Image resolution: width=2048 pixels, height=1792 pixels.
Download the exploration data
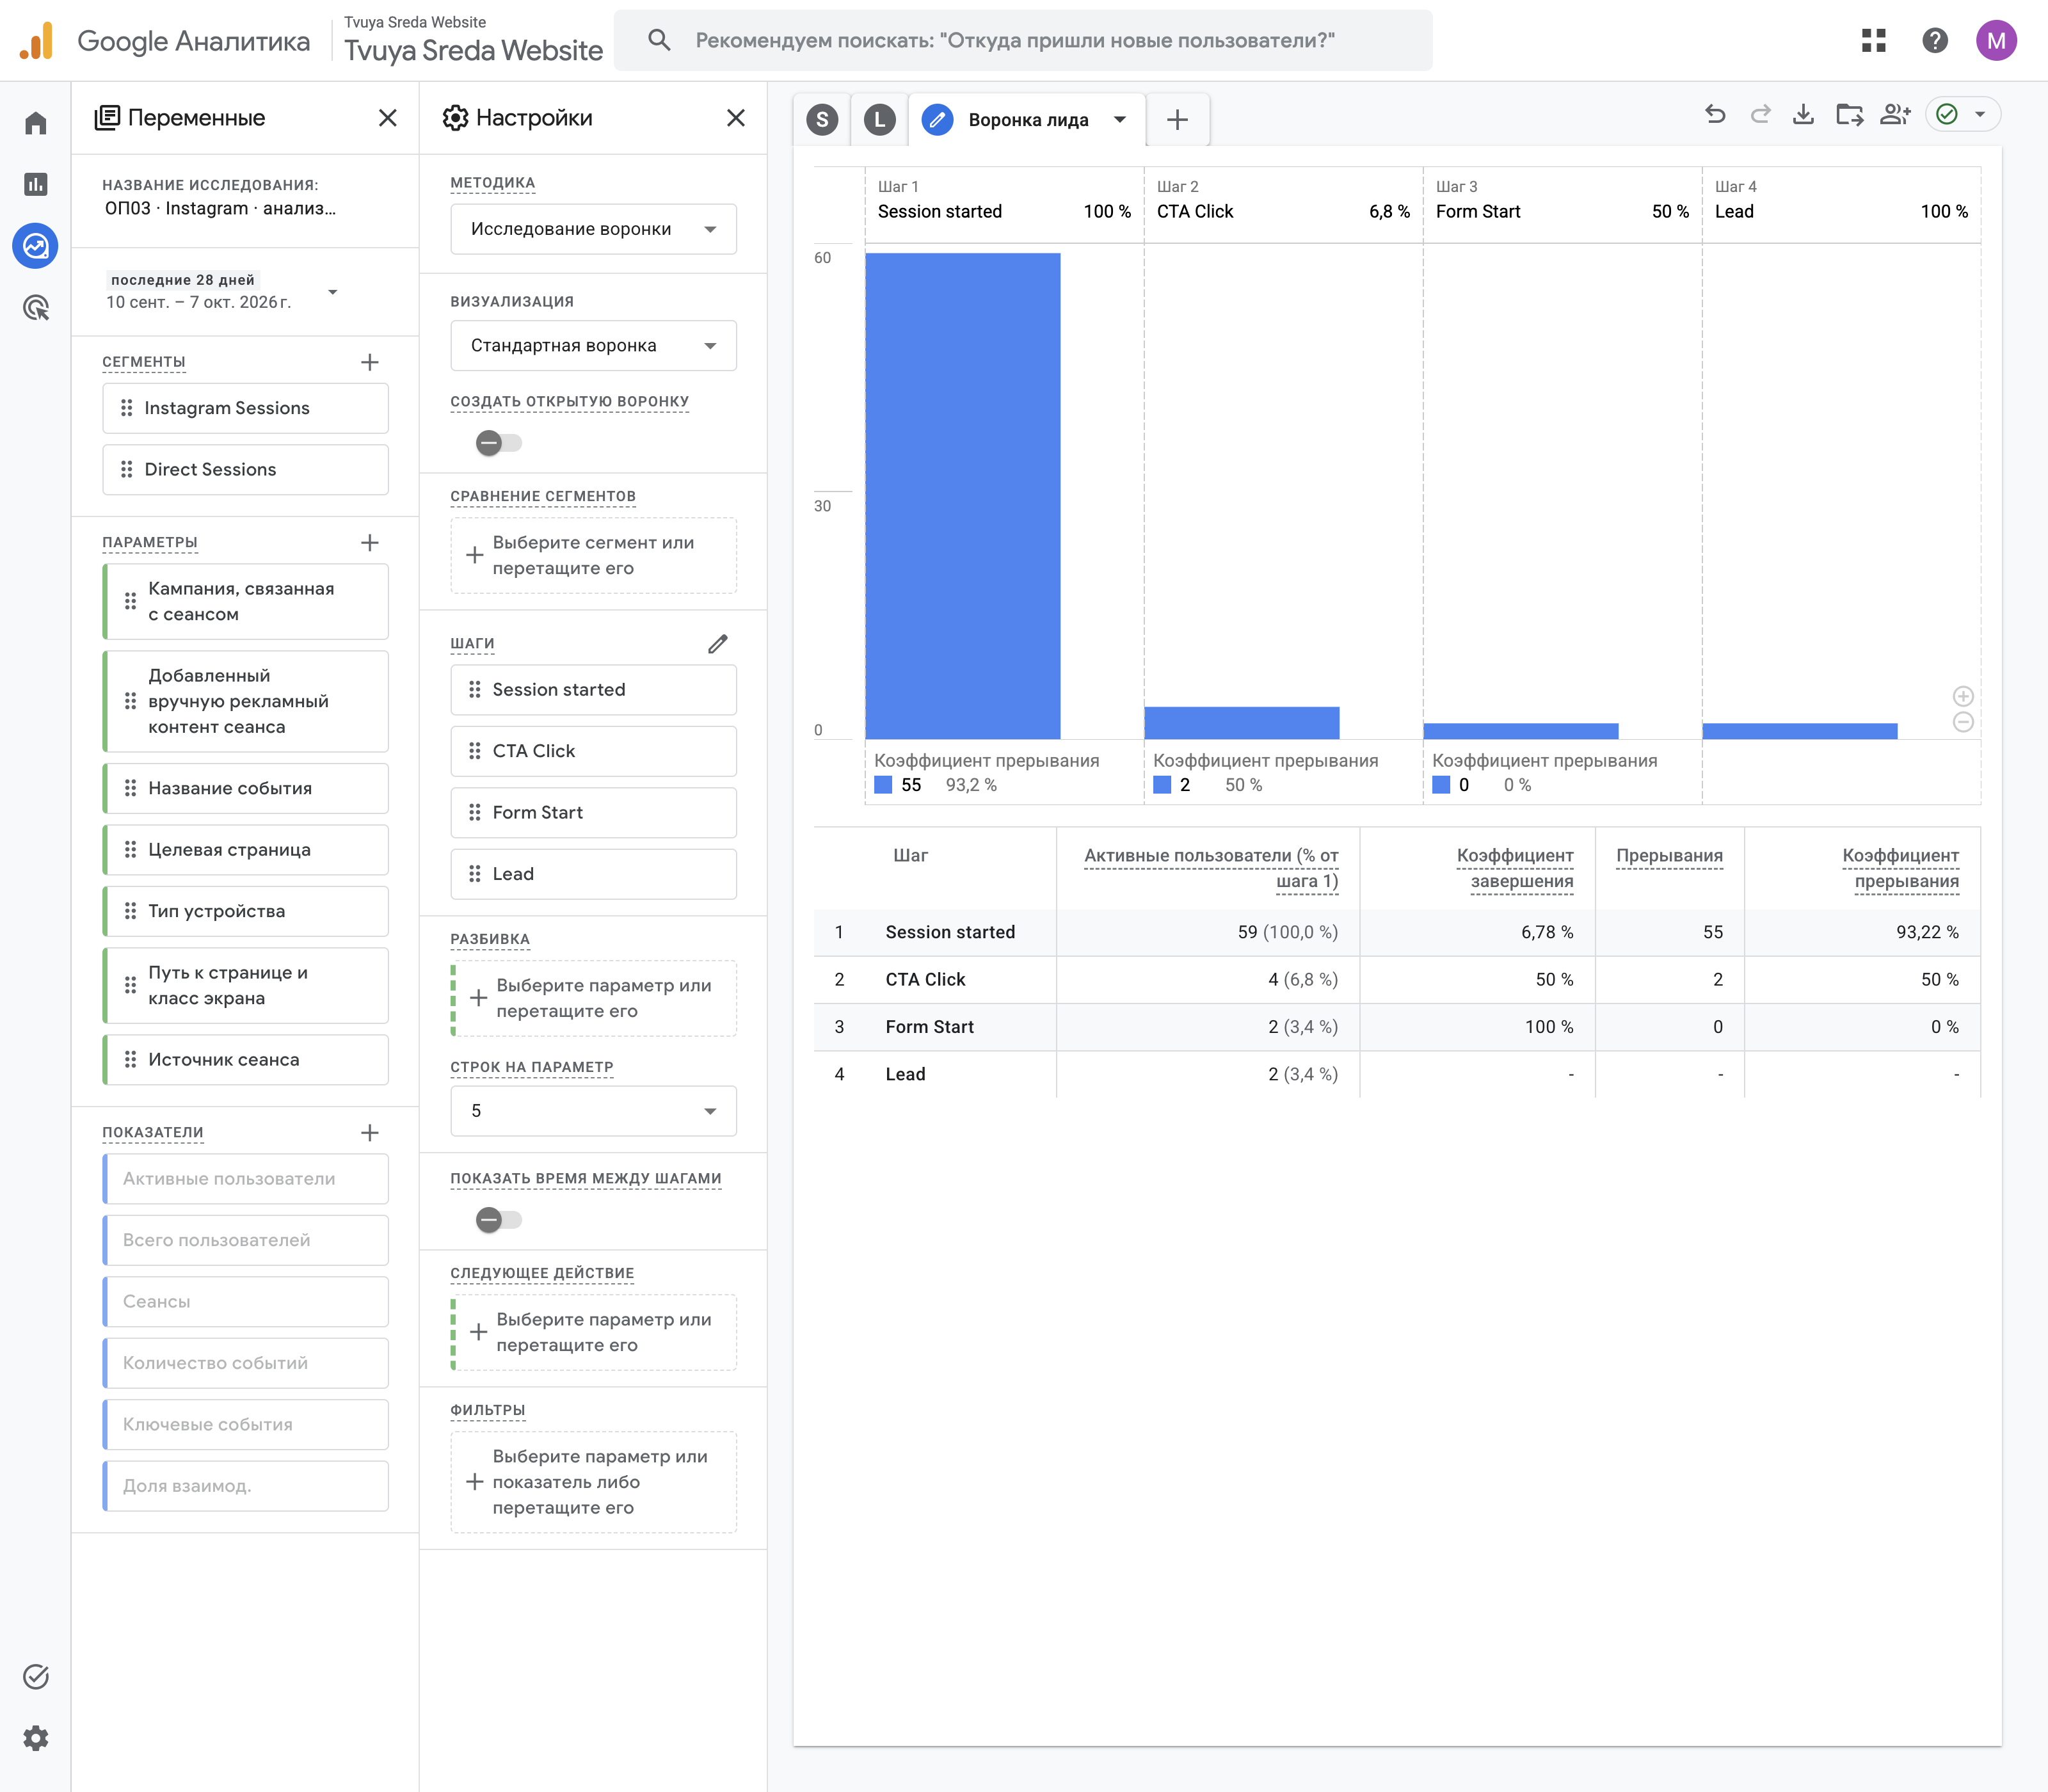click(x=1803, y=115)
